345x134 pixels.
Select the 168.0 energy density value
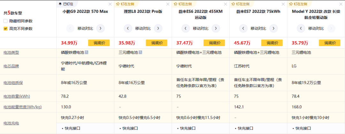point(296,107)
